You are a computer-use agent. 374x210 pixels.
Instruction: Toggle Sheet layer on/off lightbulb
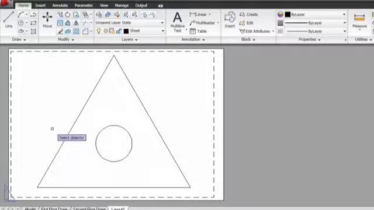click(x=99, y=31)
